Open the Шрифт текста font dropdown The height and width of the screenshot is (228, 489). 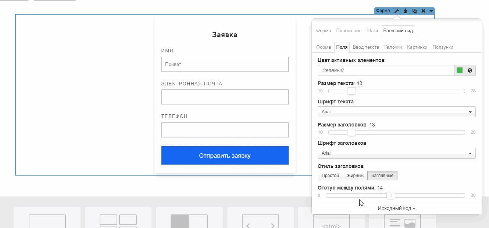[x=396, y=112]
